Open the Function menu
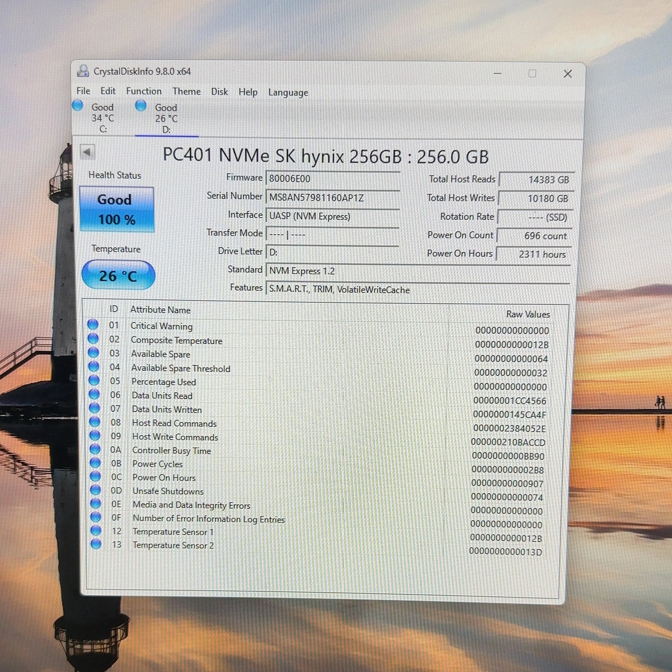Image resolution: width=672 pixels, height=672 pixels. (x=144, y=91)
